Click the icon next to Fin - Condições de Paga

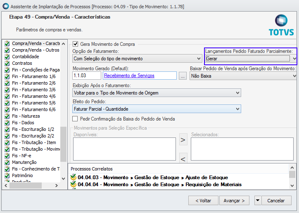[x=7, y=70]
